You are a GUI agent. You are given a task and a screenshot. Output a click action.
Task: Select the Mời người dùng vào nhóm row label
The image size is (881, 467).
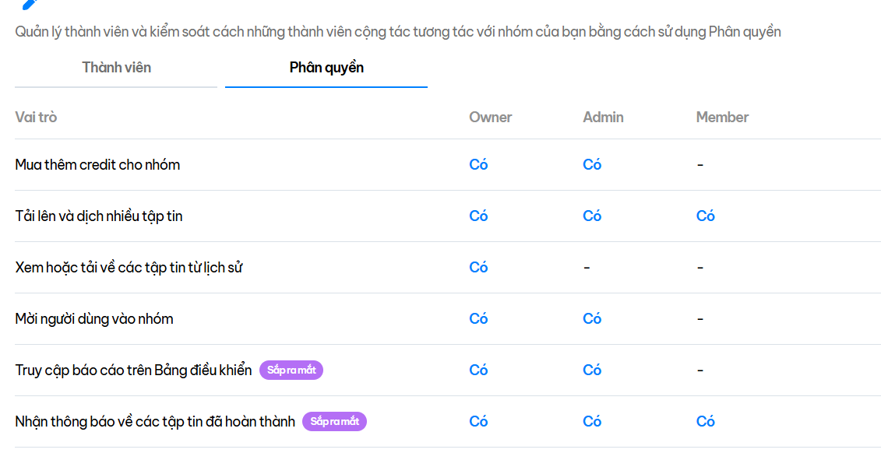[94, 319]
